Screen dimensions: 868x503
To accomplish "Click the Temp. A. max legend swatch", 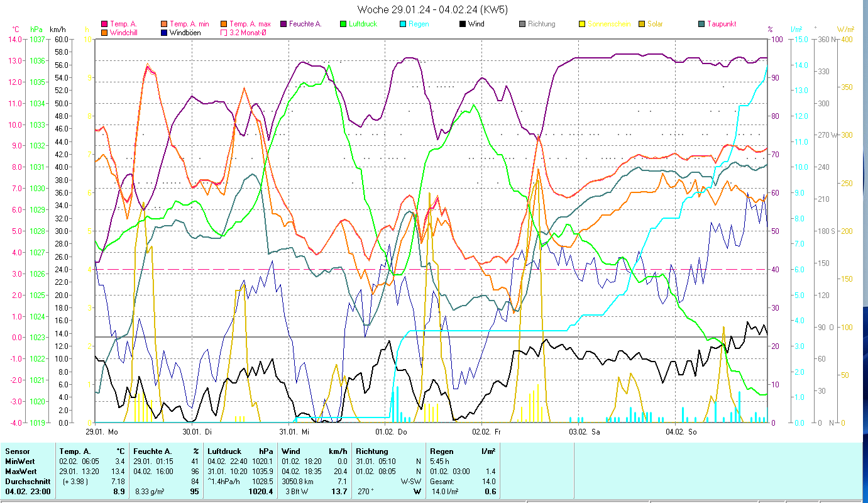I will click(x=224, y=24).
